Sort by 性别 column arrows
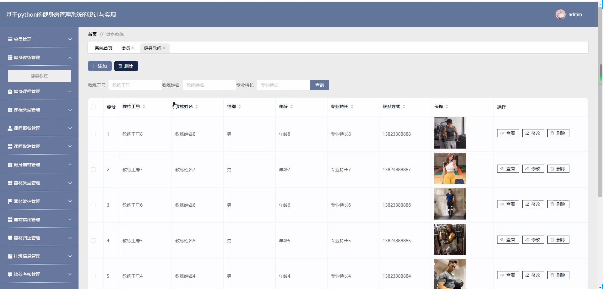 [x=240, y=107]
